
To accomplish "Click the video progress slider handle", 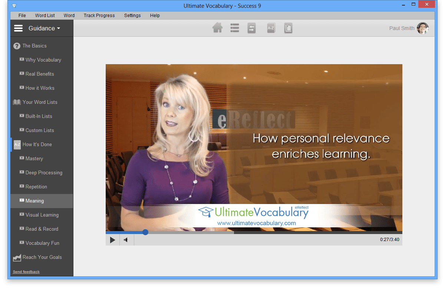I will click(x=145, y=232).
